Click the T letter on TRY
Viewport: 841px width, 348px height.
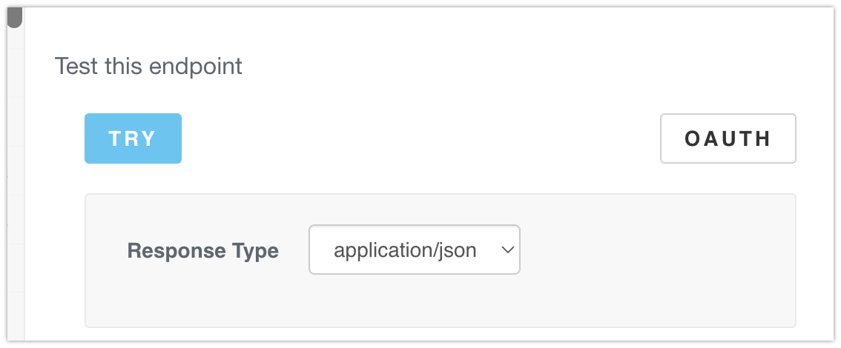pos(115,138)
